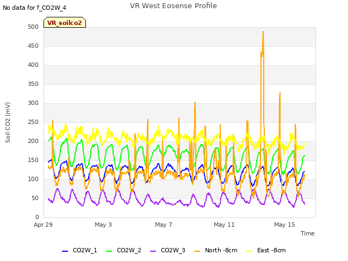Image resolution: width=348 pixels, height=261 pixels.
Task: Click the green CO2W_2 legend swatch
Action: click(x=109, y=251)
